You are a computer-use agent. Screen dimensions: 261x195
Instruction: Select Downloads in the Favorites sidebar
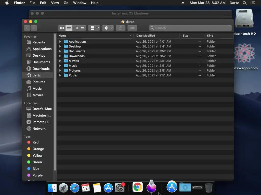pyautogui.click(x=38, y=69)
